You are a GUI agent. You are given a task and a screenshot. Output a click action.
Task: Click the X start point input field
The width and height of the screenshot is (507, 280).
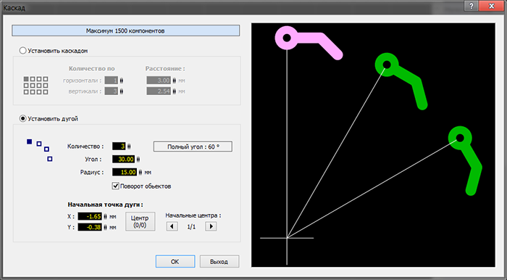(x=90, y=216)
